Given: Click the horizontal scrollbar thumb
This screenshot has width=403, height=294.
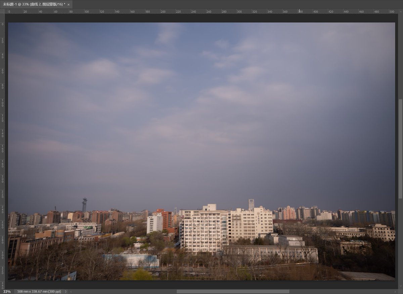Looking at the screenshot, I should point(233,291).
